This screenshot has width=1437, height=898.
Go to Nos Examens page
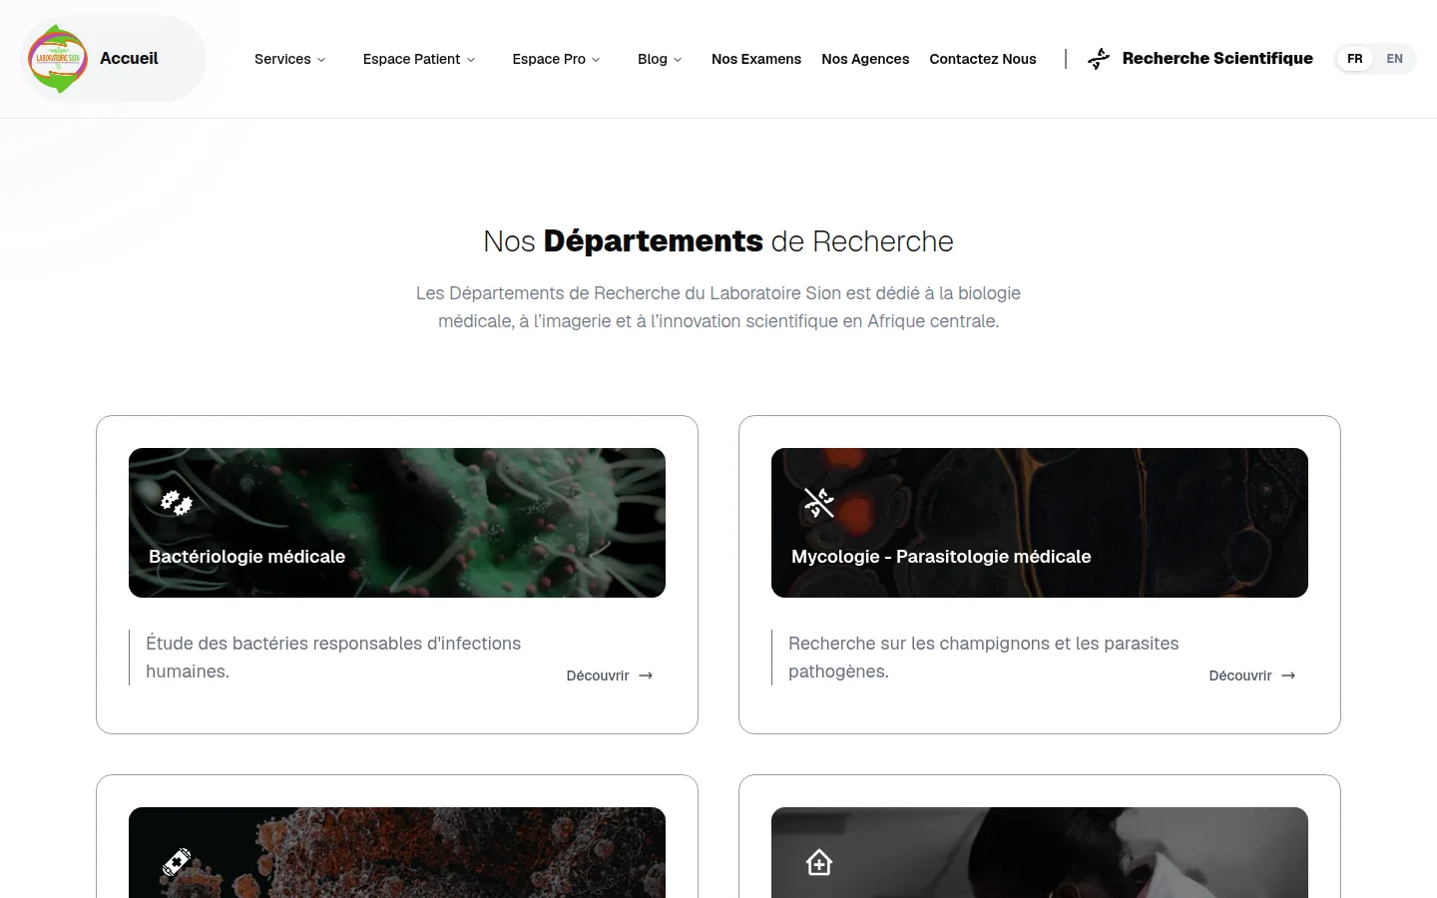(x=756, y=59)
